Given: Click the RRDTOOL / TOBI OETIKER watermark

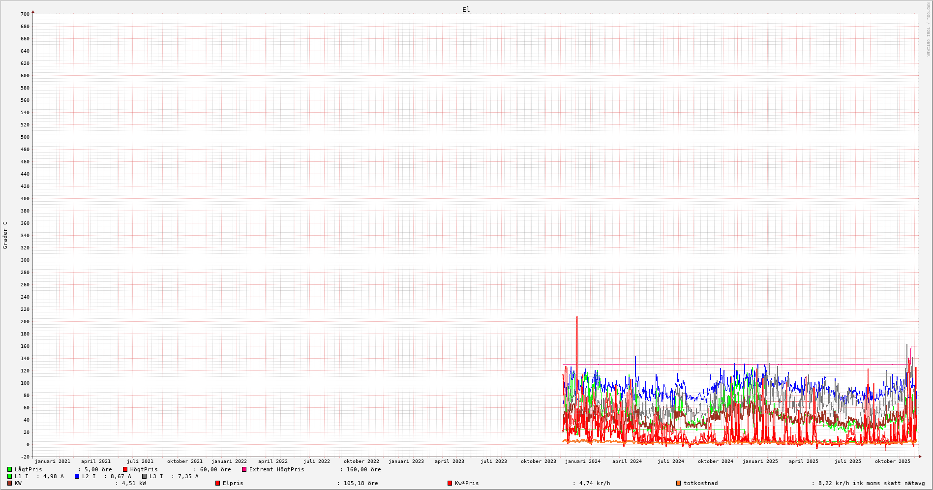Looking at the screenshot, I should [x=928, y=30].
